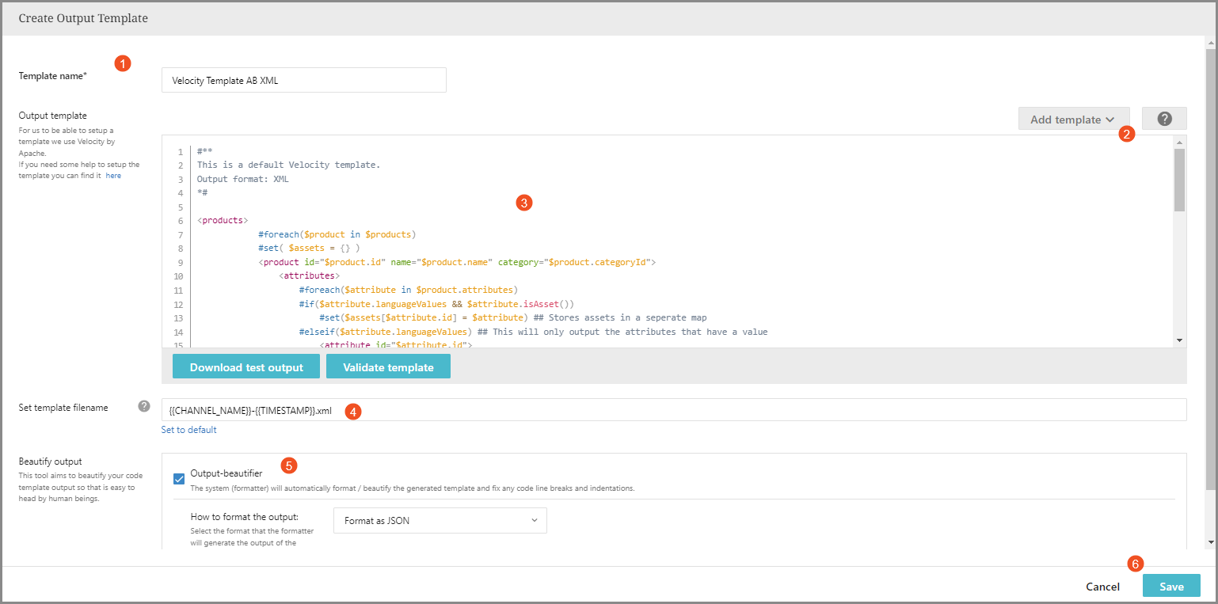The height and width of the screenshot is (604, 1218).
Task: Expand the Format as JSON dropdown
Action: click(x=440, y=521)
